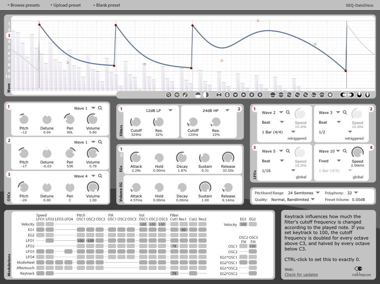Screen dimensions: 380x284
Task: Click the black left arrow icon
Action: point(343,95)
